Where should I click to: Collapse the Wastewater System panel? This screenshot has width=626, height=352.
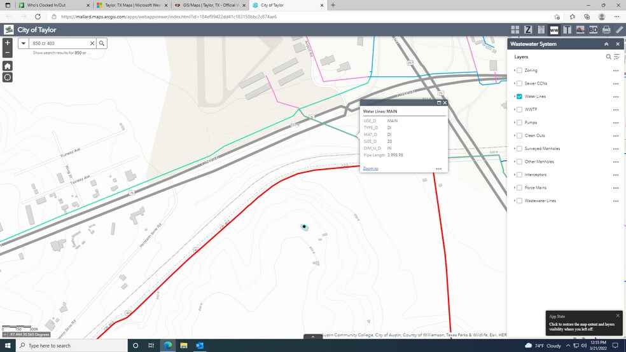[x=606, y=44]
